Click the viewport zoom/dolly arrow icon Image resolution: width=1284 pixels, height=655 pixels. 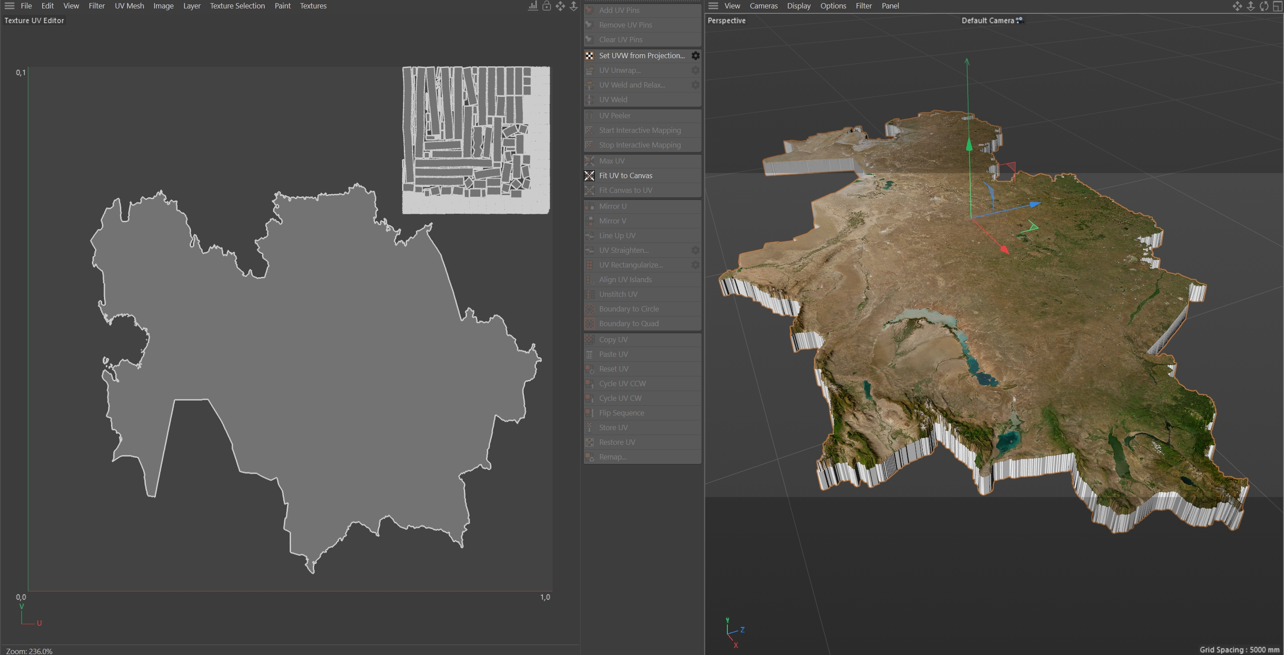tap(1251, 6)
